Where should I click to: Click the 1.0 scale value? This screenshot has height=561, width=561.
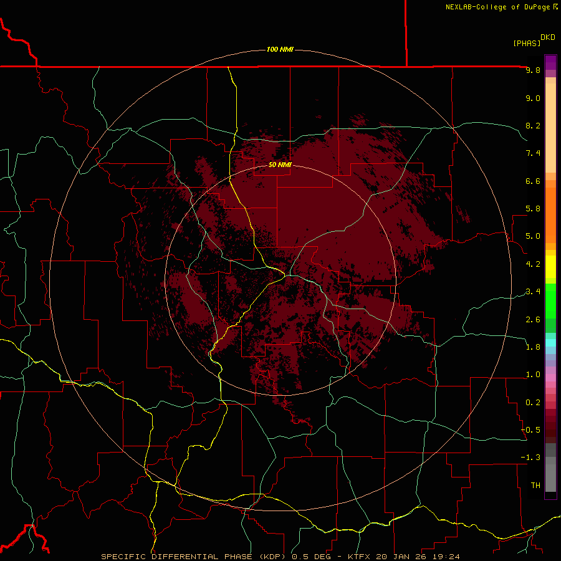click(533, 375)
